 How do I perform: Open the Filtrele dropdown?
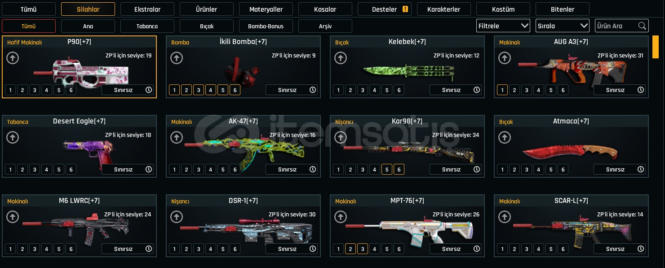[503, 26]
